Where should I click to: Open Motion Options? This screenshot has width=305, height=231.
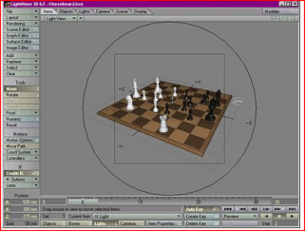21,140
